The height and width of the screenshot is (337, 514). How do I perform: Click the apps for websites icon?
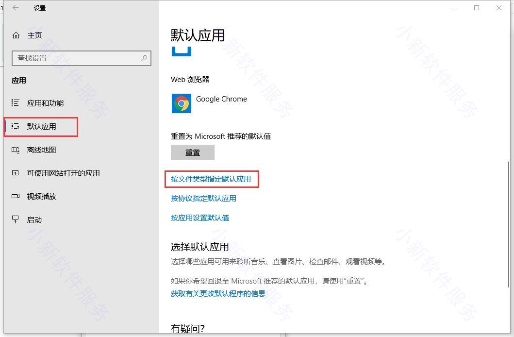click(16, 173)
